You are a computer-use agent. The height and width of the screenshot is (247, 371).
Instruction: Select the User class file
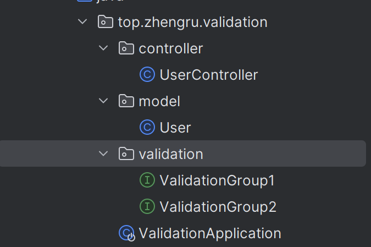click(175, 128)
